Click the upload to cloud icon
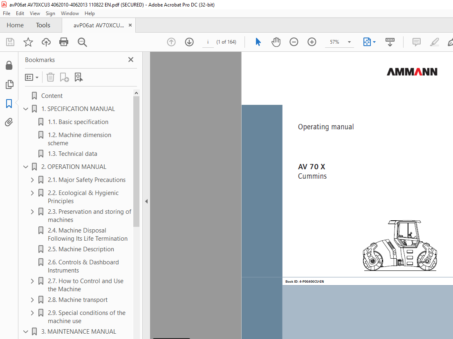This screenshot has width=453, height=339. (46, 42)
